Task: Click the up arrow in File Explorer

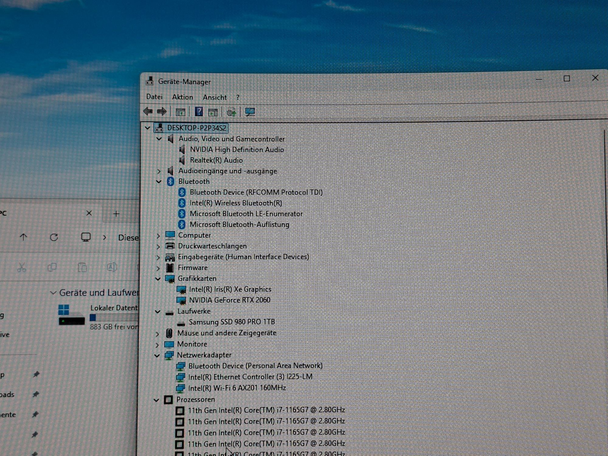Action: click(x=24, y=237)
